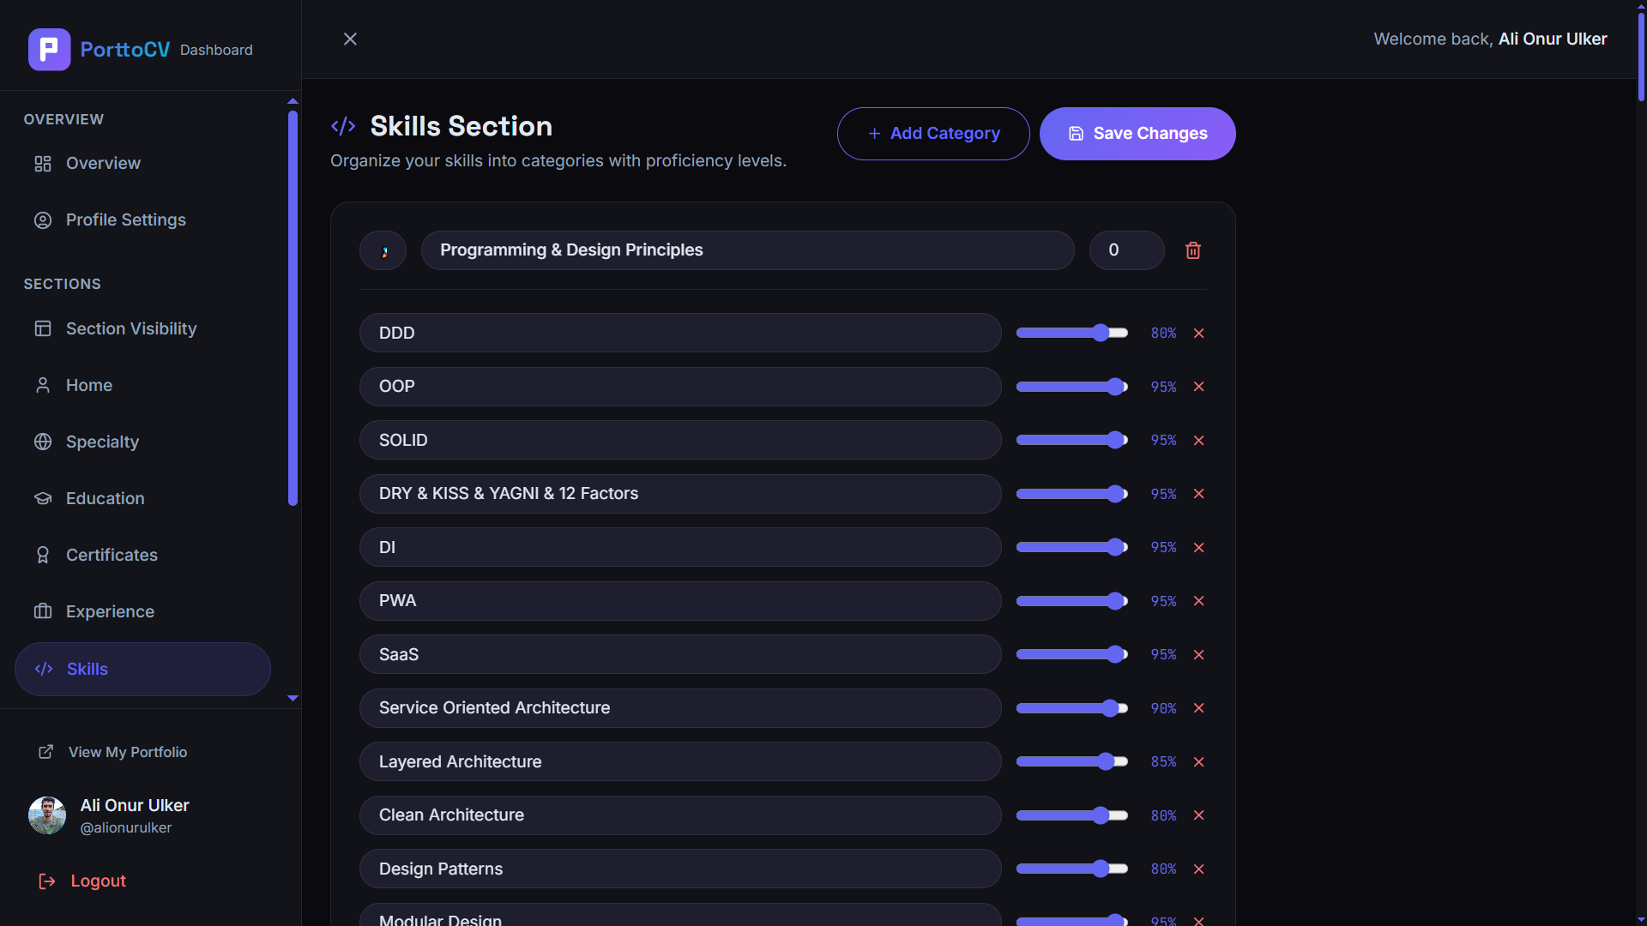1647x926 pixels.
Task: Remove the Clean Architecture skill
Action: [1199, 815]
